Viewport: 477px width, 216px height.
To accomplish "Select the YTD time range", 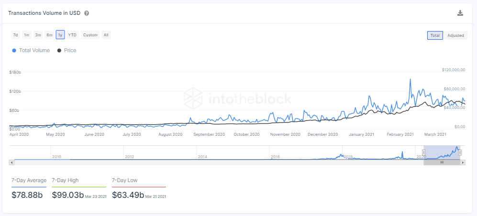I will (72, 35).
